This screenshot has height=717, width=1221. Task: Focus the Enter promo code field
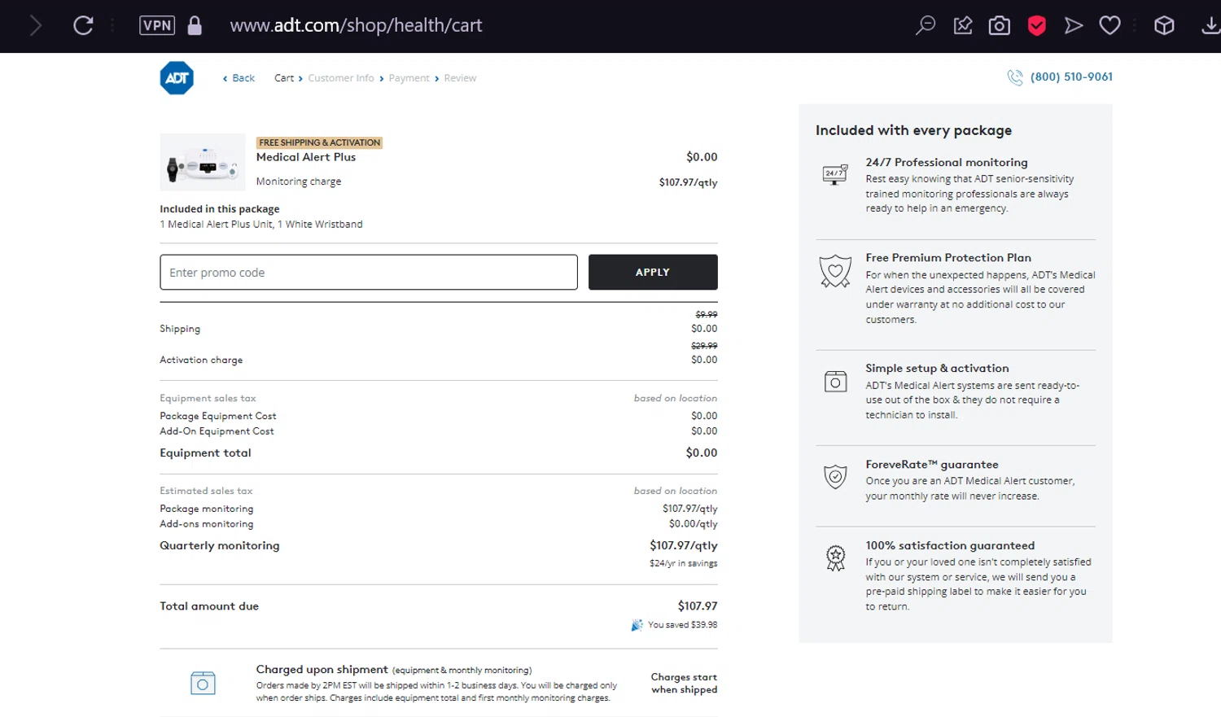pos(369,273)
